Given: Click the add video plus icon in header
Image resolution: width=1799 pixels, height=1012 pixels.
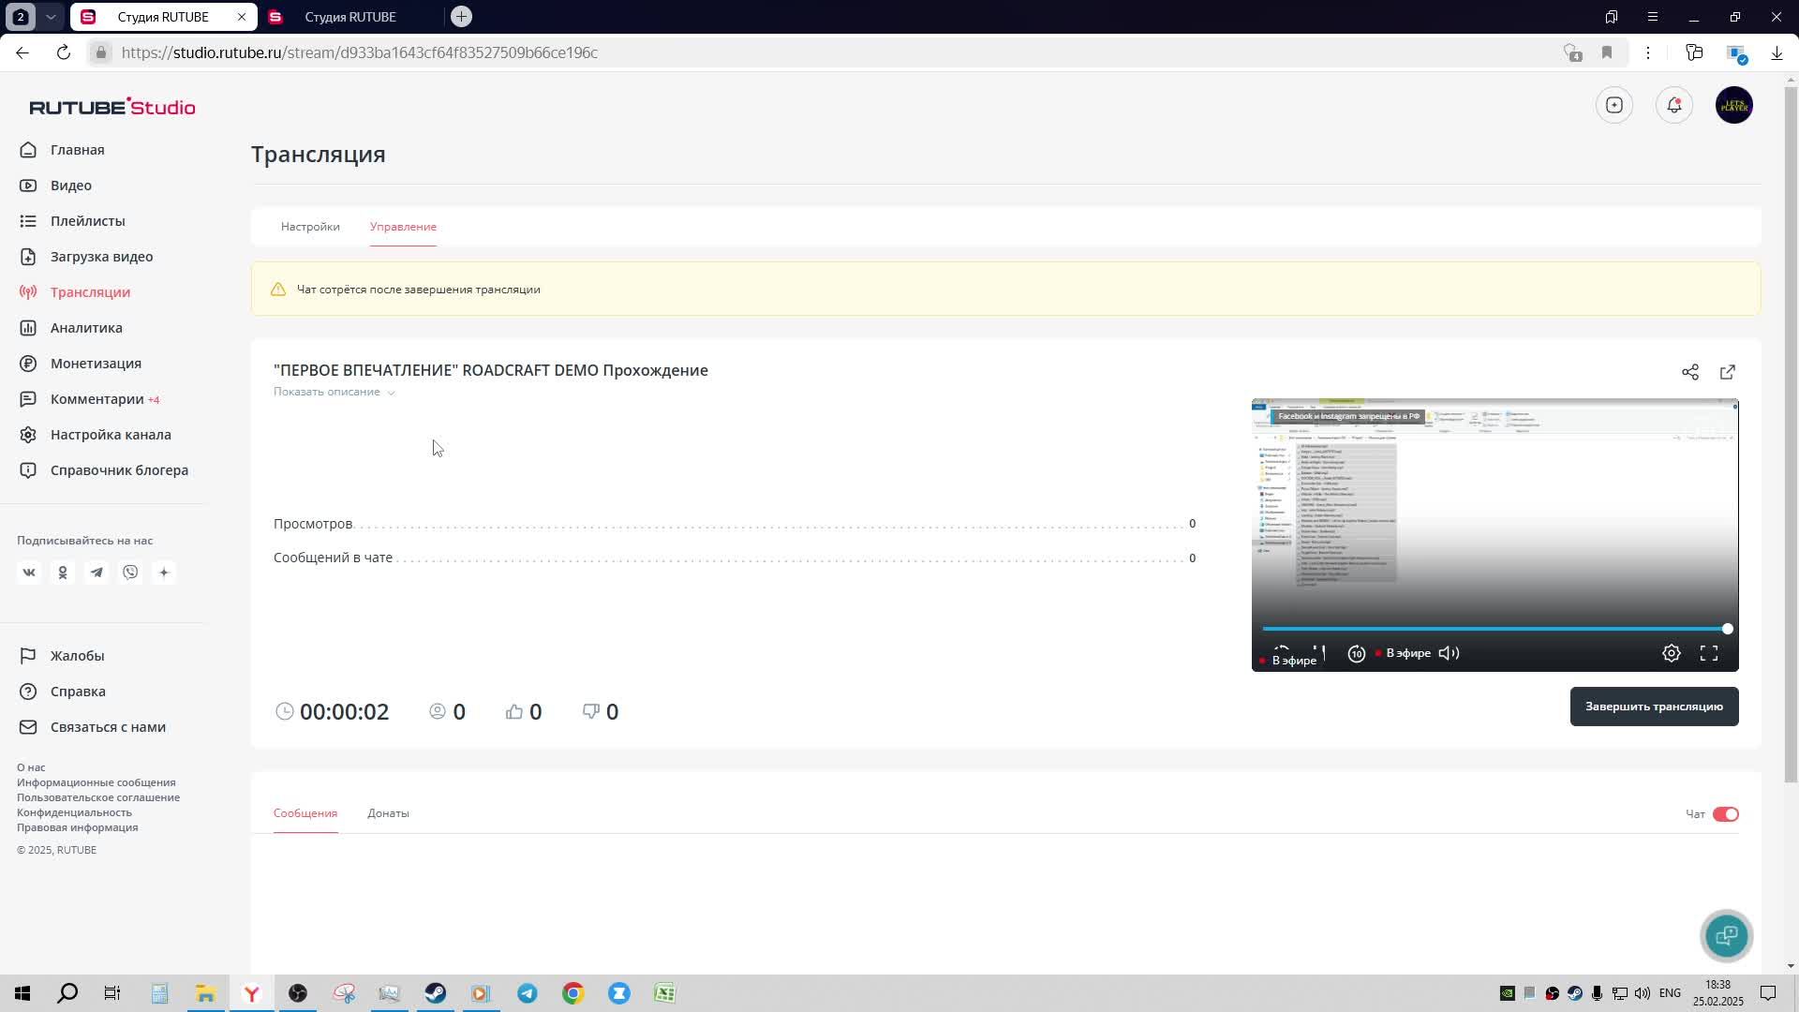Looking at the screenshot, I should [1614, 105].
